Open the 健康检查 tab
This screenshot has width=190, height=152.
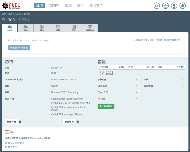coord(90,28)
